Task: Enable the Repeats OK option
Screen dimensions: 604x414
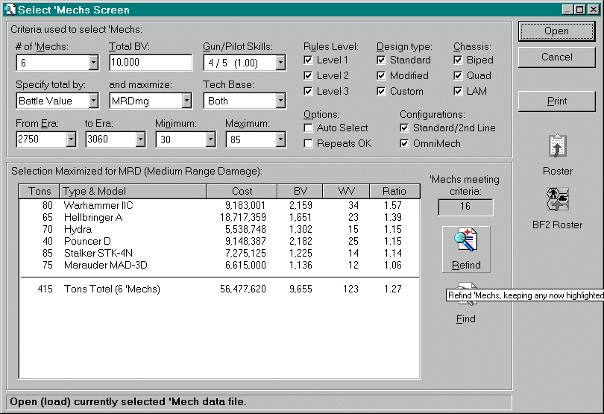Action: point(308,144)
